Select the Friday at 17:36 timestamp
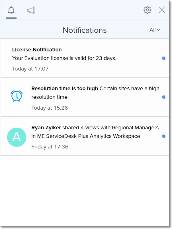The width and height of the screenshot is (172, 229). pyautogui.click(x=50, y=147)
